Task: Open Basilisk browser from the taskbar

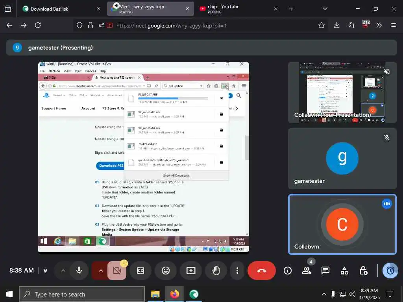Action: [x=194, y=294]
